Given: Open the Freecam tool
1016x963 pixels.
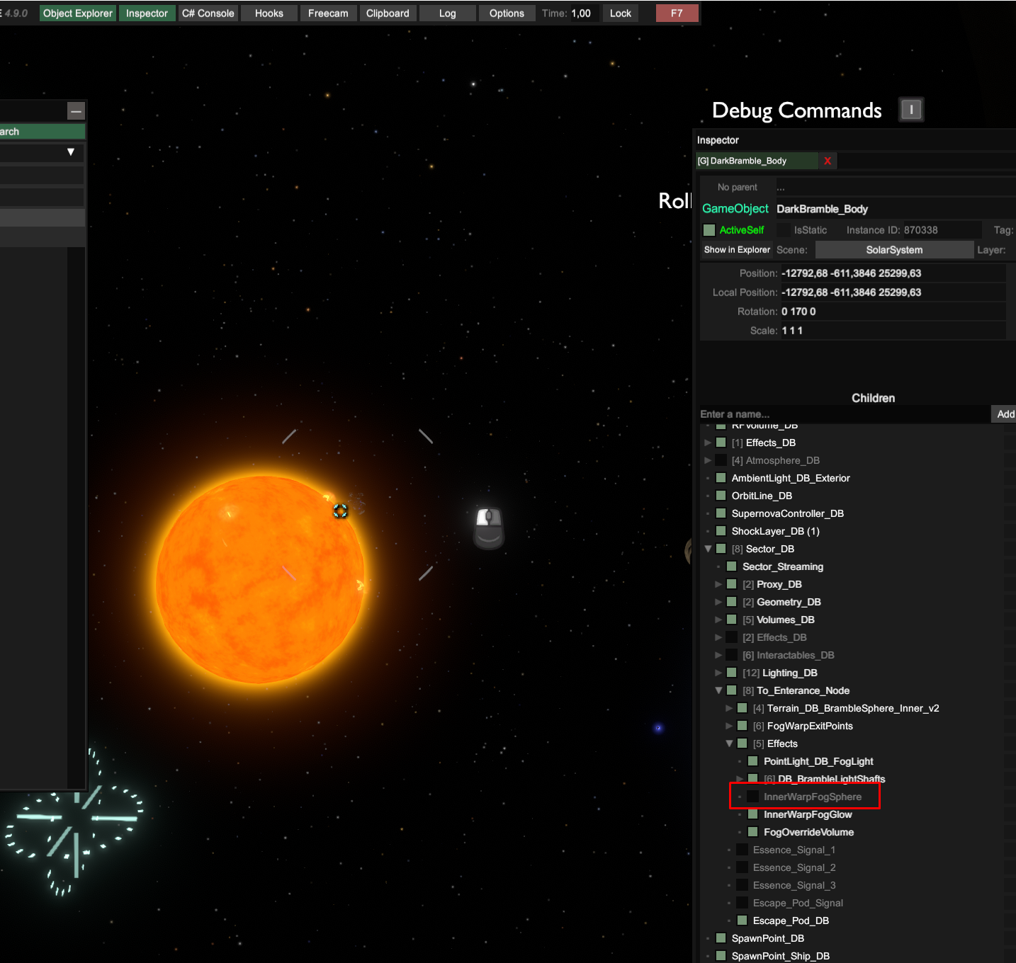Looking at the screenshot, I should 328,13.
